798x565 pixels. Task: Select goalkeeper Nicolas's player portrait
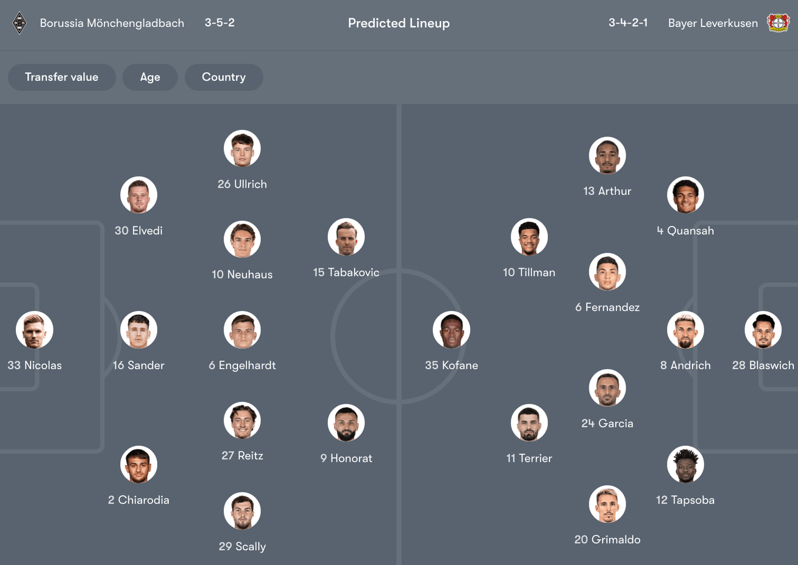[x=34, y=329]
